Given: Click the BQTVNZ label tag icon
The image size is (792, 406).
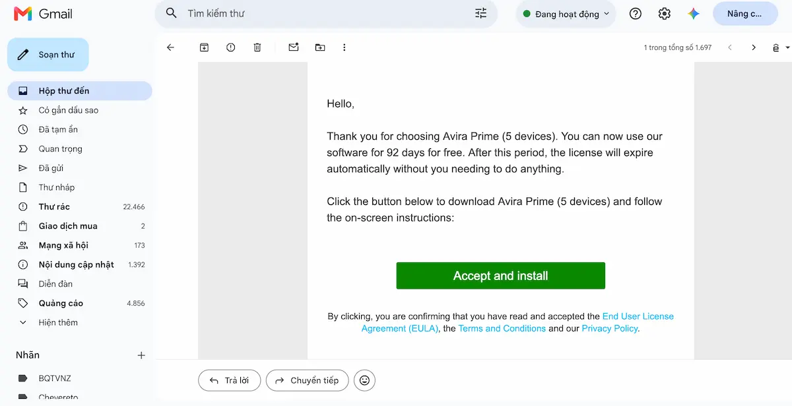Looking at the screenshot, I should pos(23,378).
